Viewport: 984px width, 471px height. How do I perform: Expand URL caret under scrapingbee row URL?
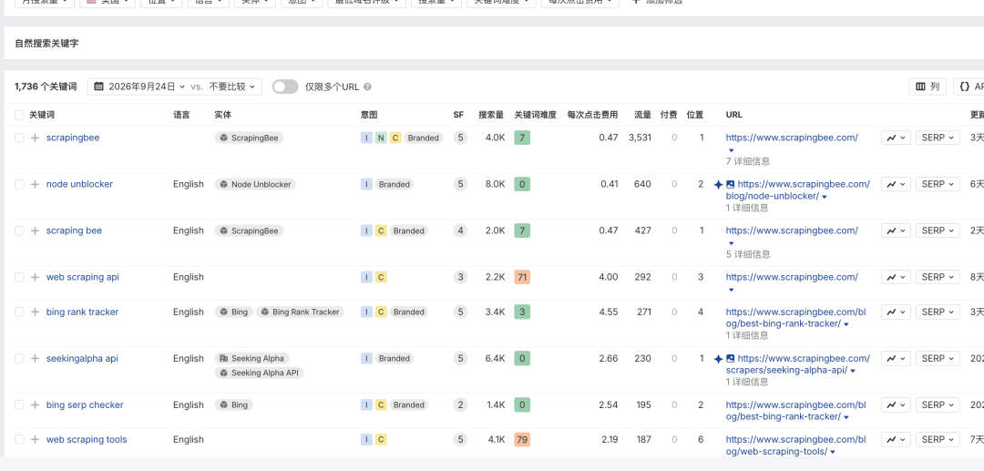tap(731, 150)
